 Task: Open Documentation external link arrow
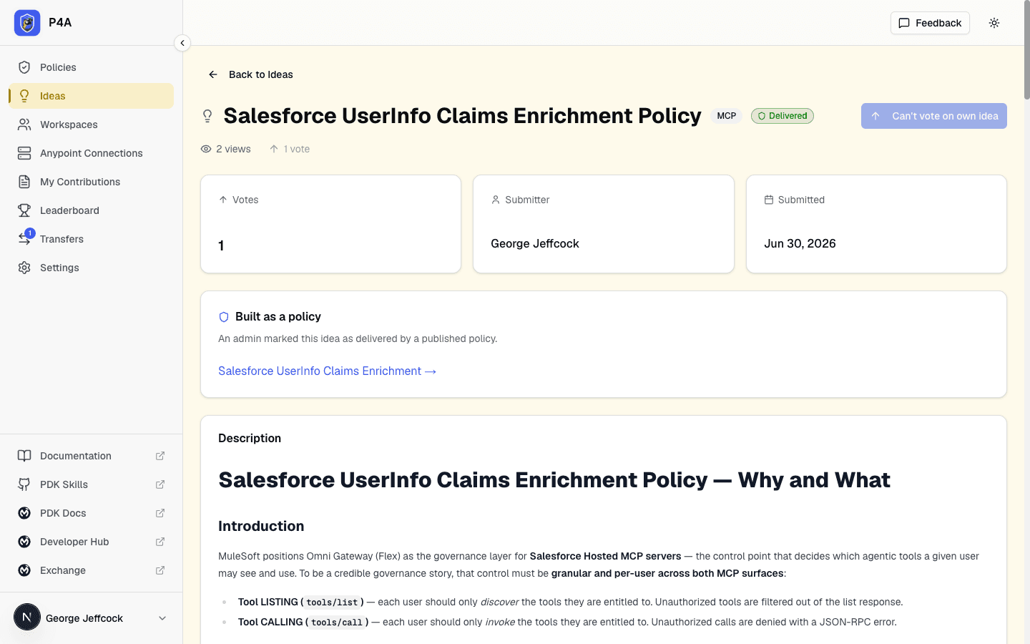pos(160,456)
